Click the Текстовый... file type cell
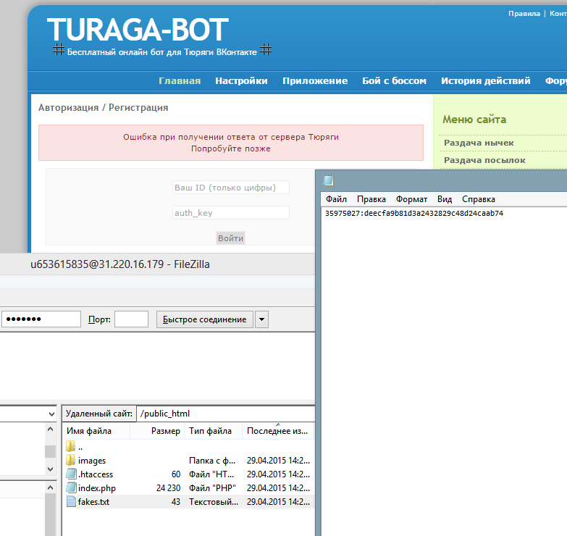 click(214, 502)
